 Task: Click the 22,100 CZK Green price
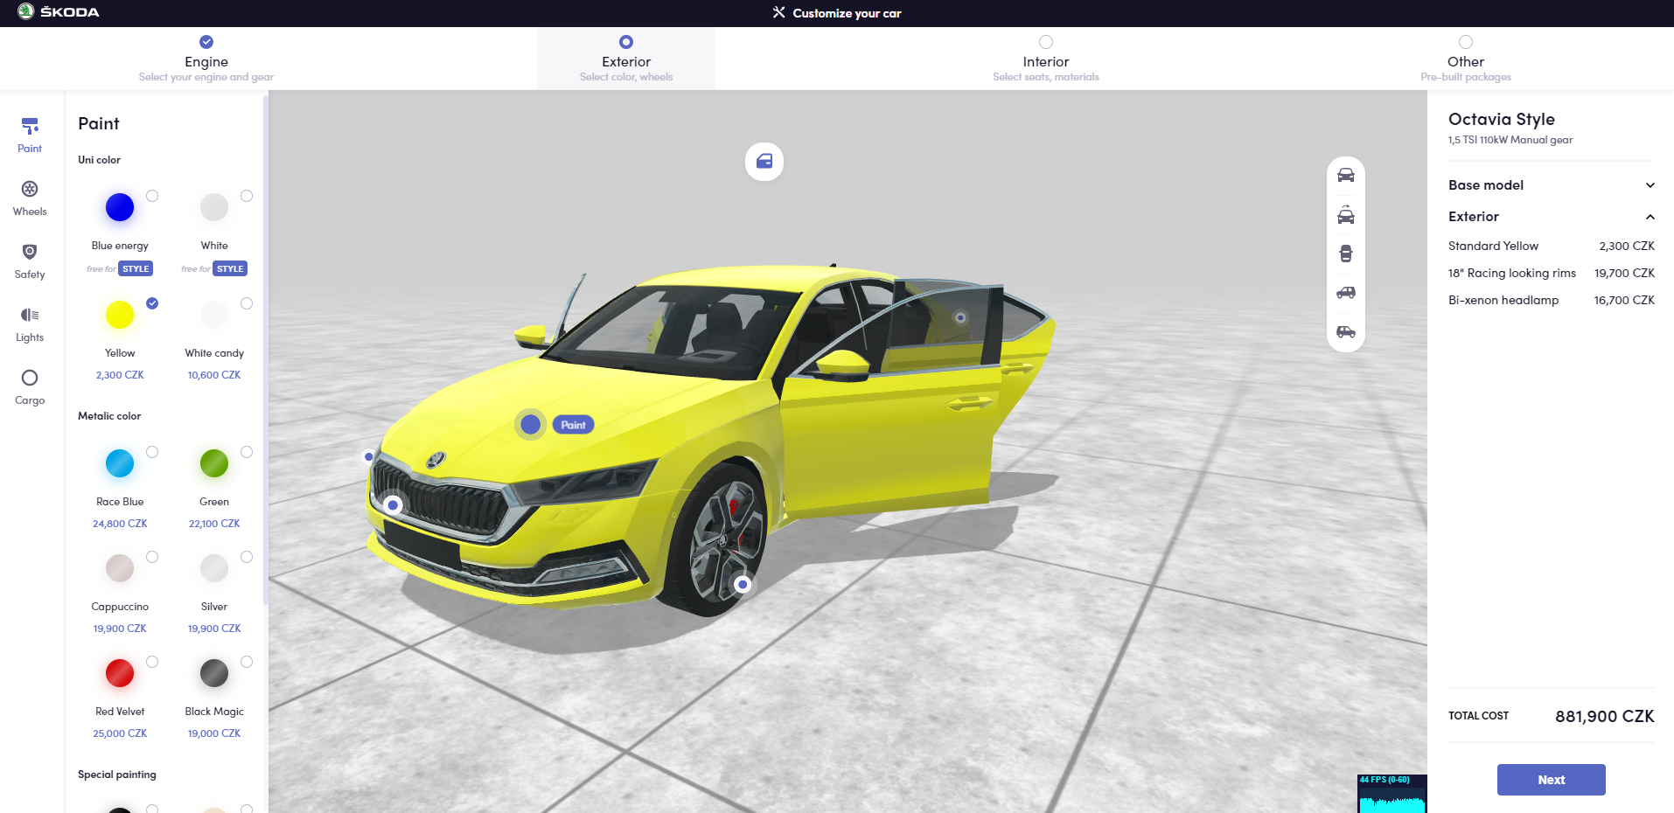click(x=214, y=525)
